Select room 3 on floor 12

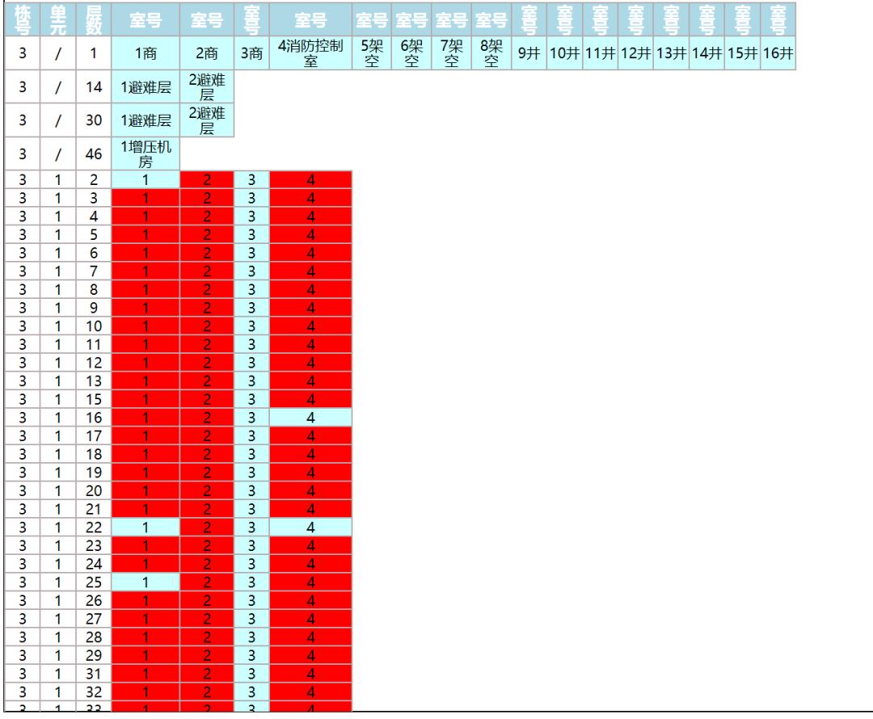click(x=251, y=363)
